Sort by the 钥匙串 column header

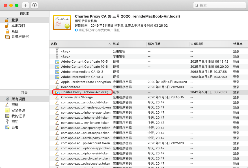pos(240,44)
